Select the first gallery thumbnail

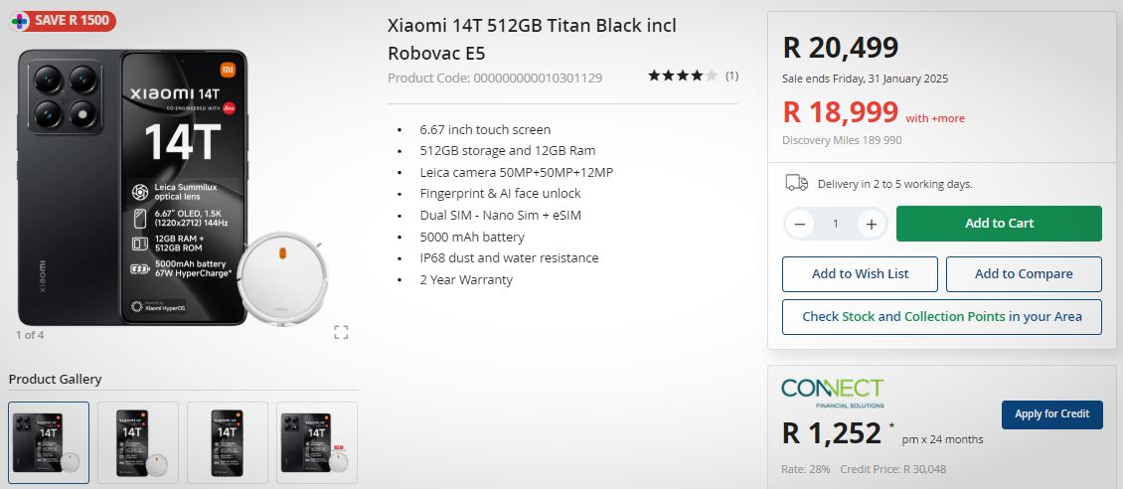(x=49, y=442)
